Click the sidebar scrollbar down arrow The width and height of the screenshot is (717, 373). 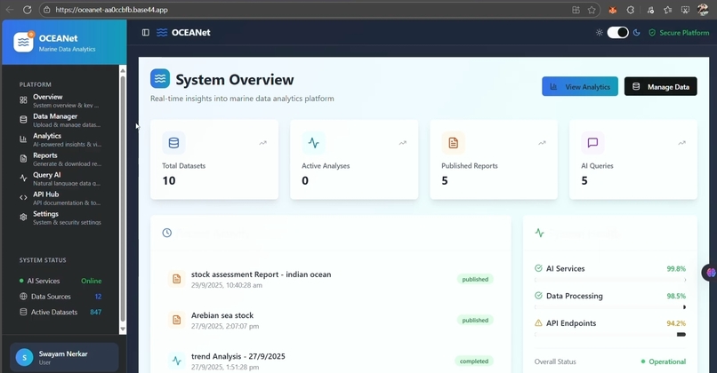click(123, 329)
